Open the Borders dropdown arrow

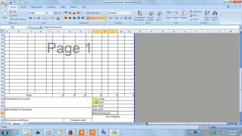pyautogui.click(x=48, y=18)
